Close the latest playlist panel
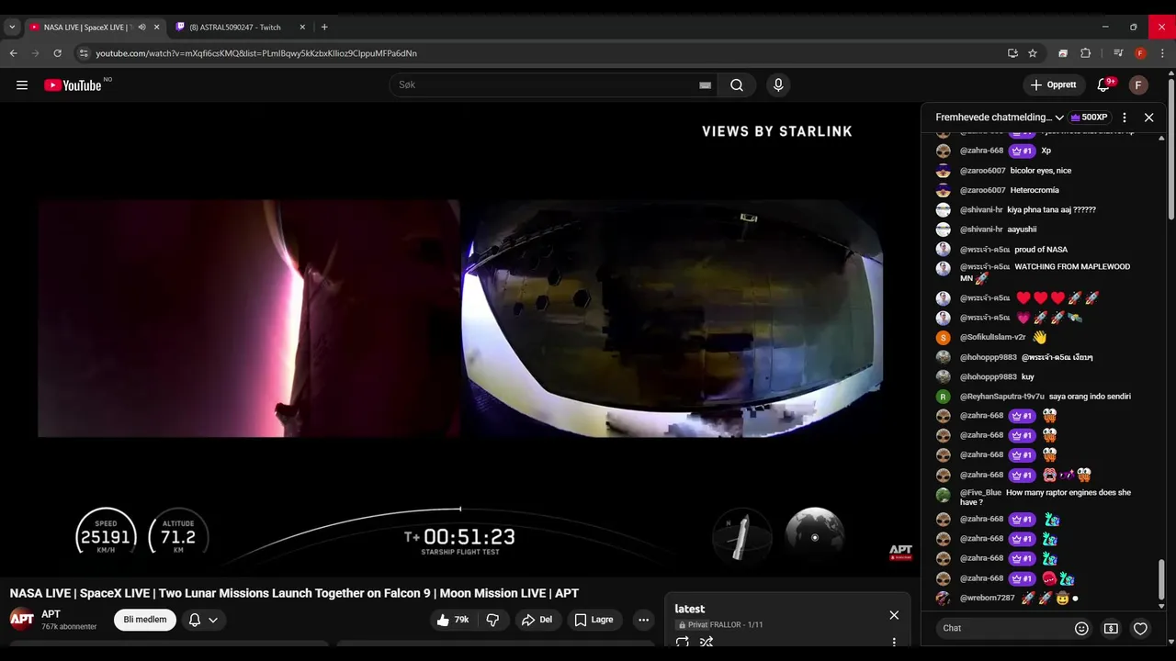Viewport: 1176px width, 661px height. click(894, 615)
